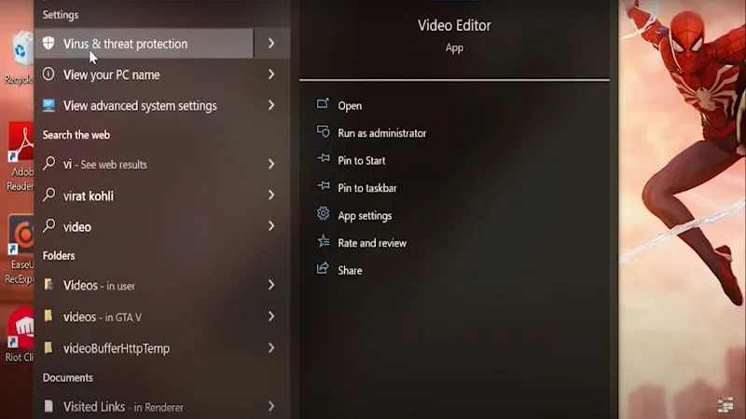
Task: Click the shield icon for Virus & threat protection
Action: pos(48,43)
